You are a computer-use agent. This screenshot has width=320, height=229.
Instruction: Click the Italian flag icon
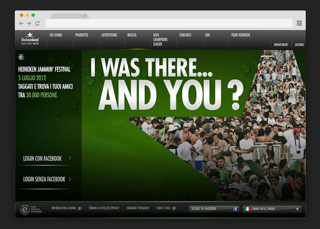pyautogui.click(x=248, y=209)
